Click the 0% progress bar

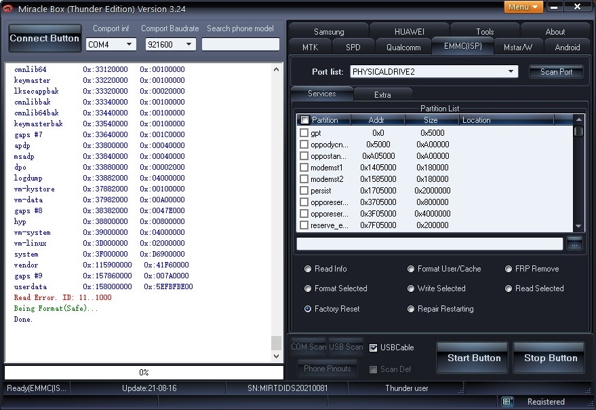[144, 372]
